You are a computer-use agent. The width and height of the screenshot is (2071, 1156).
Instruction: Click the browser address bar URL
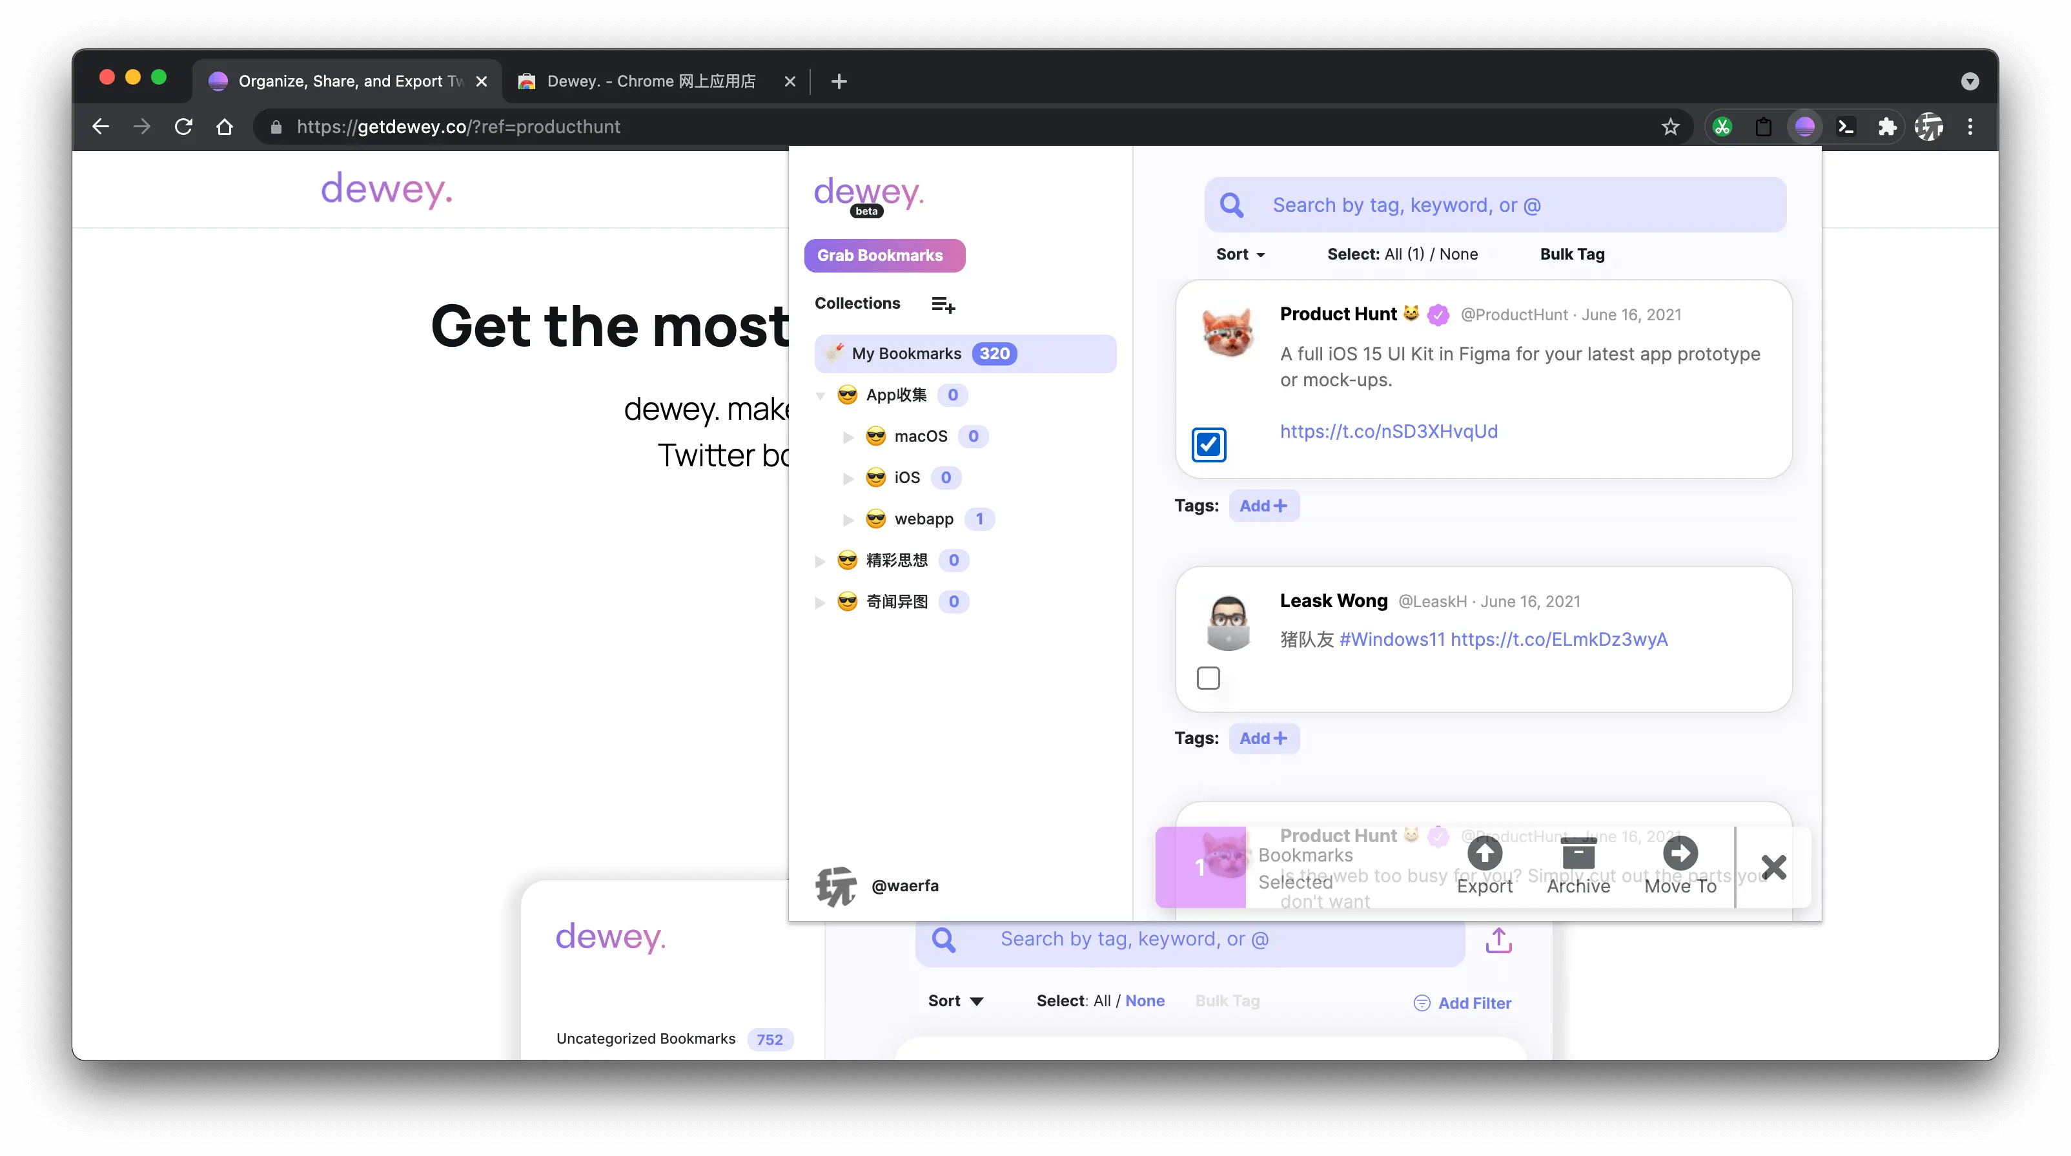tap(458, 127)
